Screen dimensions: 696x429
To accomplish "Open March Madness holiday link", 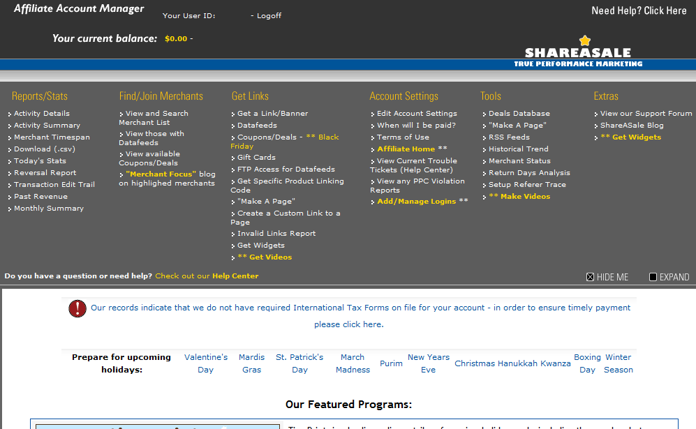I will (x=353, y=364).
